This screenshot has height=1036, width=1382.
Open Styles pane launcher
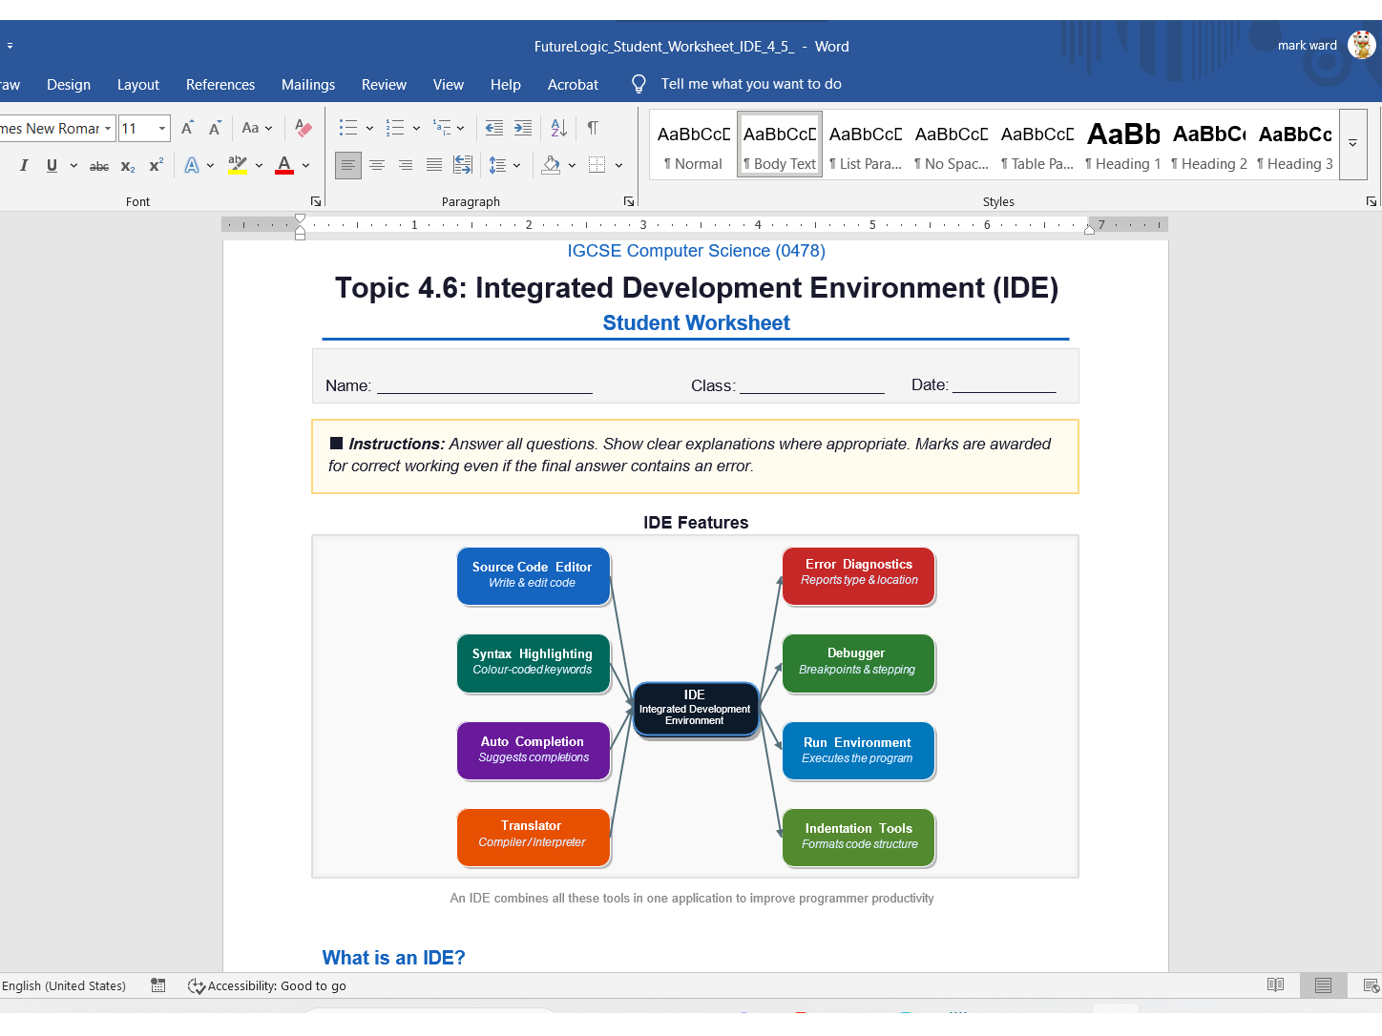(x=1372, y=201)
